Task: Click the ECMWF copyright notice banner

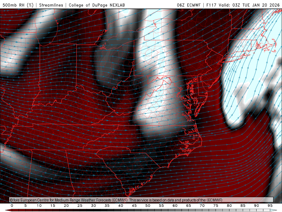Action: tap(141, 200)
